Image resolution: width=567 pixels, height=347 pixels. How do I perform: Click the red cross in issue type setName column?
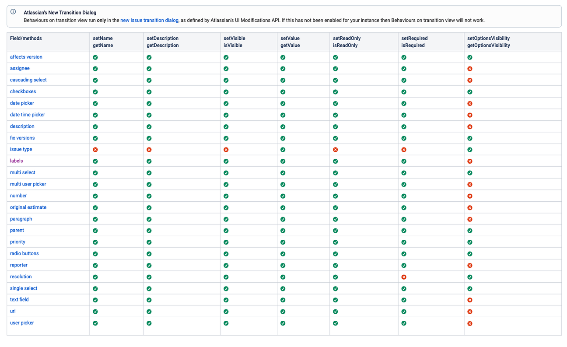95,149
